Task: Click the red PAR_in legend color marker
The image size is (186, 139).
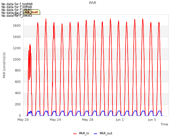Action: click(x=75, y=134)
